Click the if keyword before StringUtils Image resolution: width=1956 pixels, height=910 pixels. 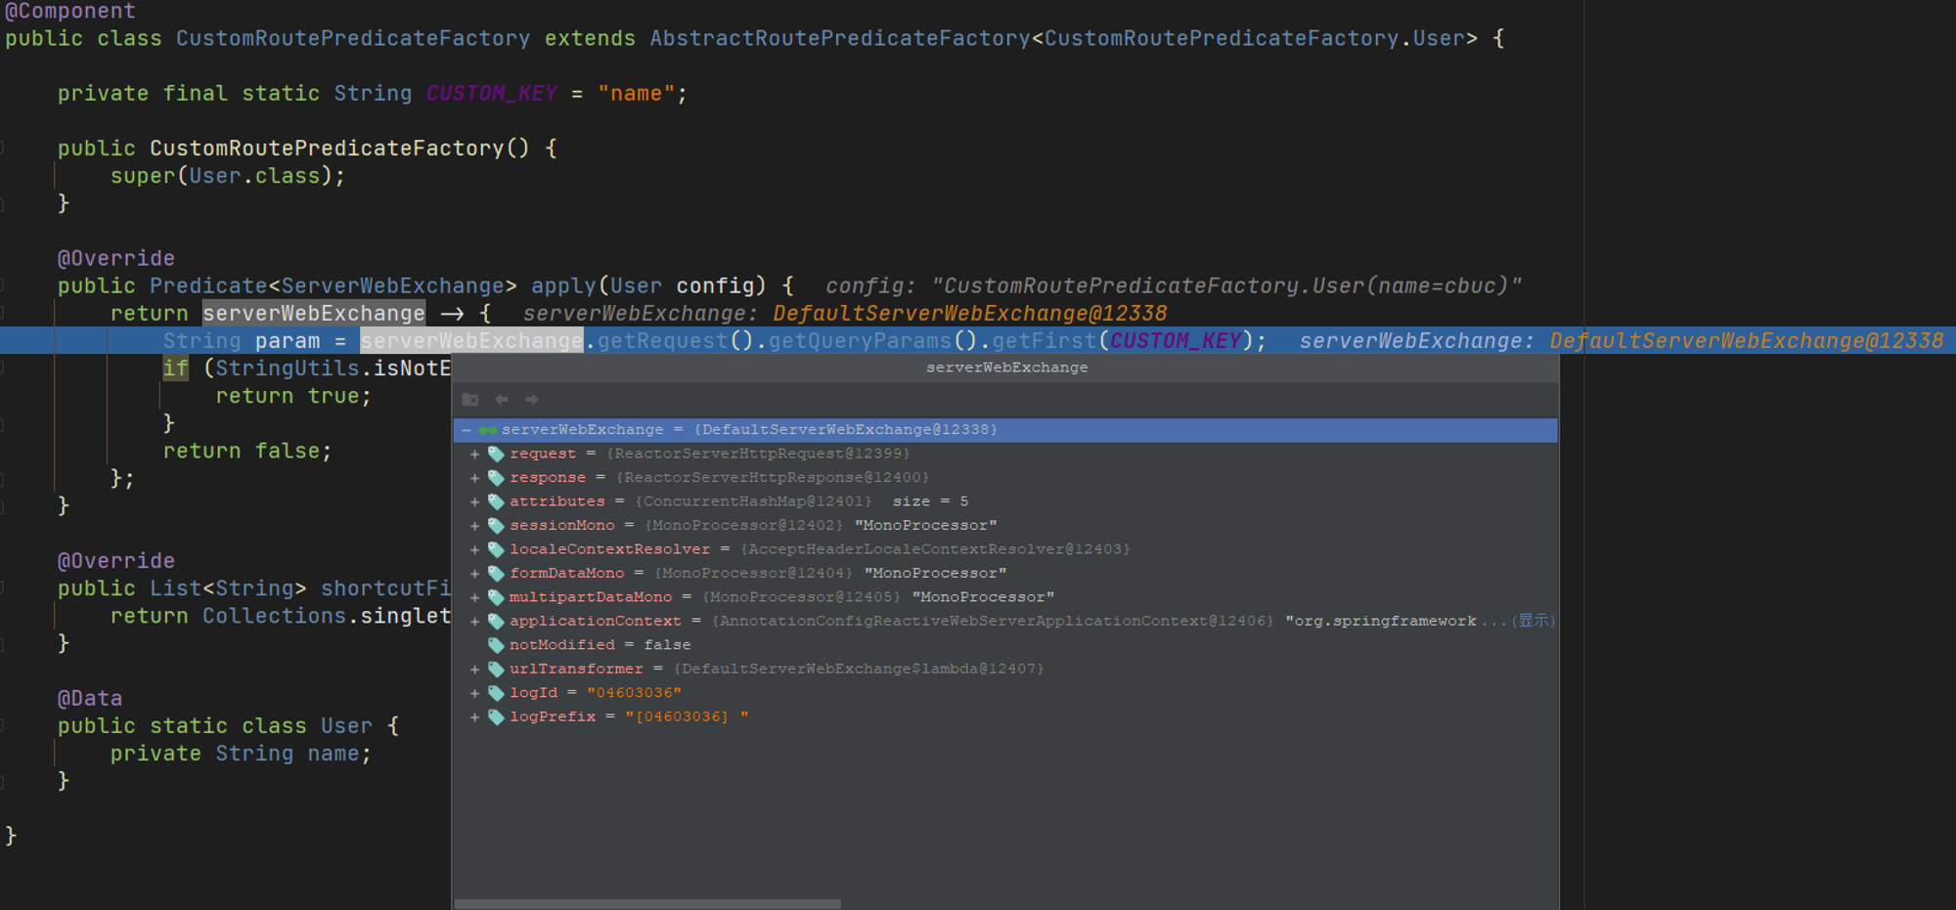[x=175, y=368]
